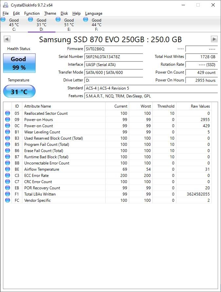Click the Good 99 % health status button
Viewport: 221px width, 292px height.
point(19,63)
